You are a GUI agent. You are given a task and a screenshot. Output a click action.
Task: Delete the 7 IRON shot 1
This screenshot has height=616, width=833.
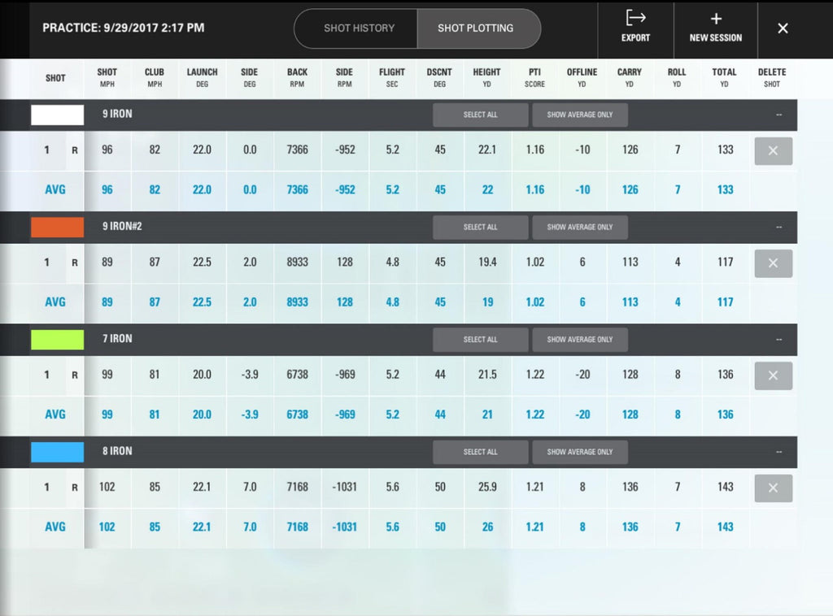(773, 375)
